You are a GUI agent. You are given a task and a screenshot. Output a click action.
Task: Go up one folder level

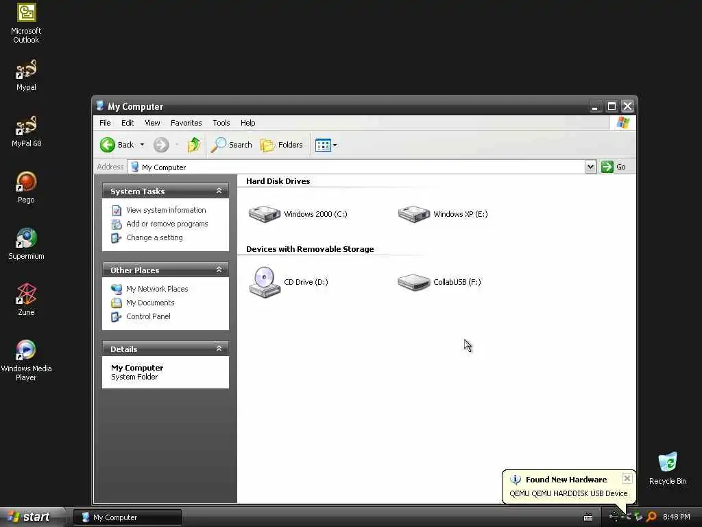coord(194,145)
